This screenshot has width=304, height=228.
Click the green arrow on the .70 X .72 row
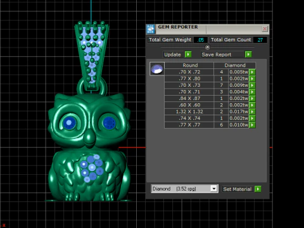click(252, 72)
